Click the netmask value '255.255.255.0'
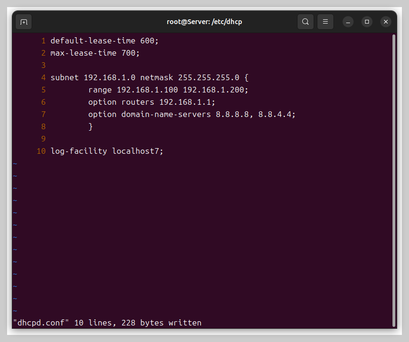Screen dimensions: 409x342 (x=209, y=78)
